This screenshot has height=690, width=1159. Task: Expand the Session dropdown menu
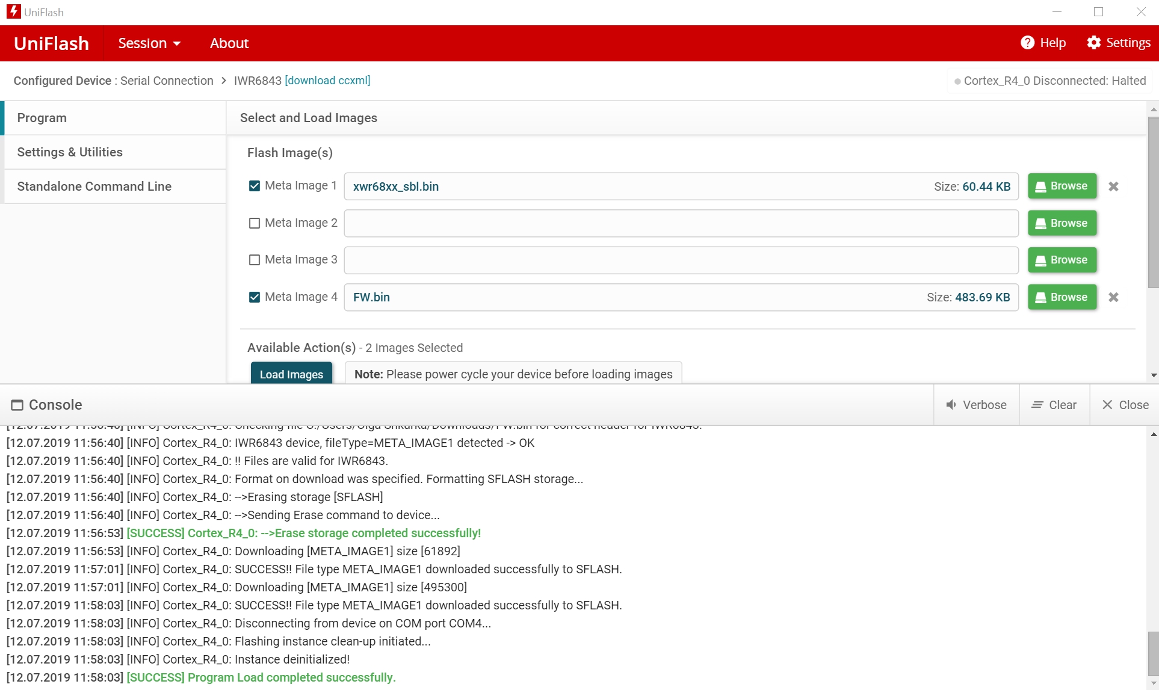tap(148, 43)
